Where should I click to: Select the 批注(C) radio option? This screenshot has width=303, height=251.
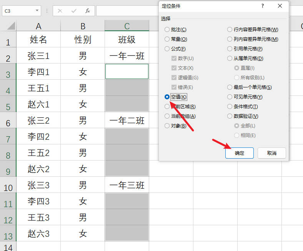(x=167, y=30)
